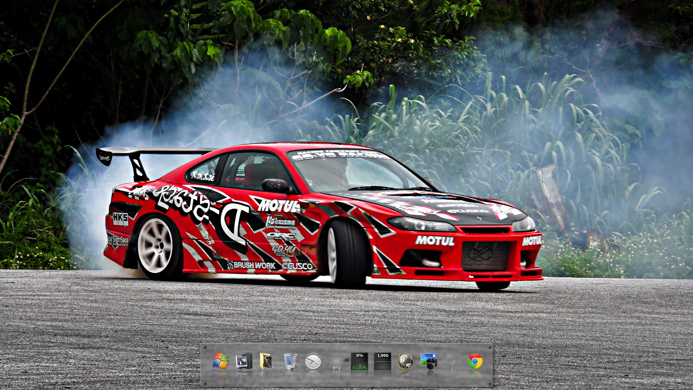Click the analog clock docklet
Viewport: 693px width, 390px height.
coord(313,361)
